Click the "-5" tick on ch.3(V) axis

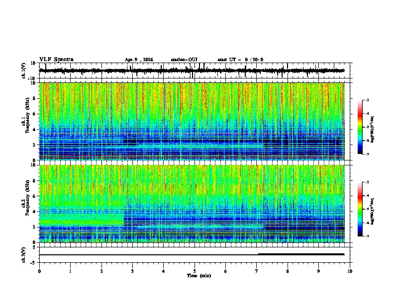[x=33, y=263]
